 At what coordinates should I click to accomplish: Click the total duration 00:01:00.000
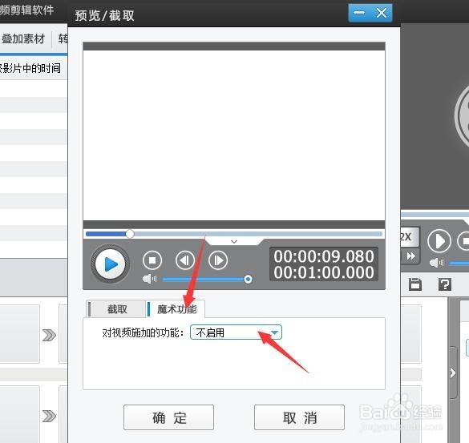324,272
